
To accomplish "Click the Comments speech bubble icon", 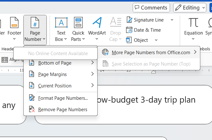I will (137, 7).
